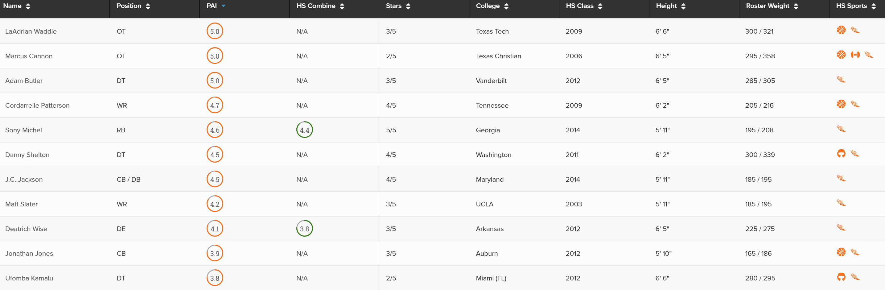885x290 pixels.
Task: Open Deatrich Wise's player name
Action: (x=26, y=229)
